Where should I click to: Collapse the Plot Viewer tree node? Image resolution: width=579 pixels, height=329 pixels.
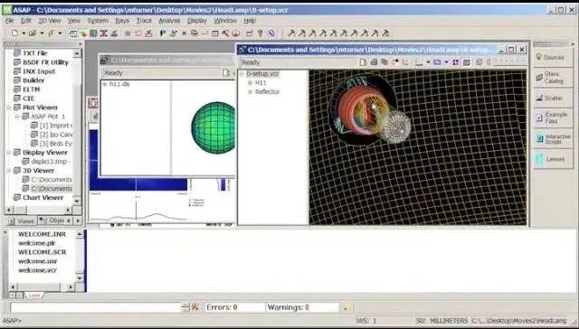[9, 108]
